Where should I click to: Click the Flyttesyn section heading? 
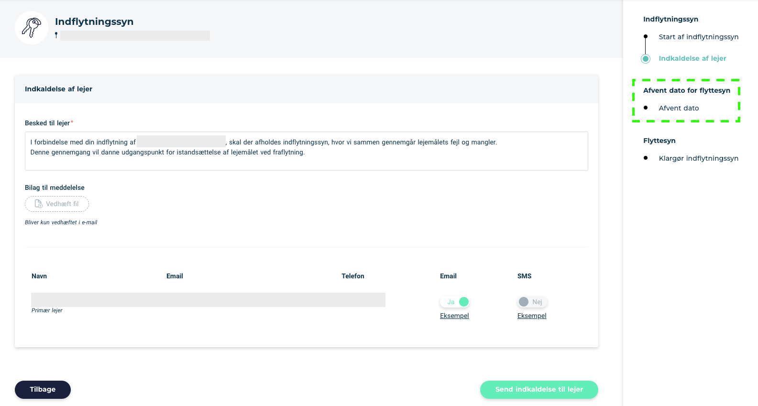(x=659, y=141)
